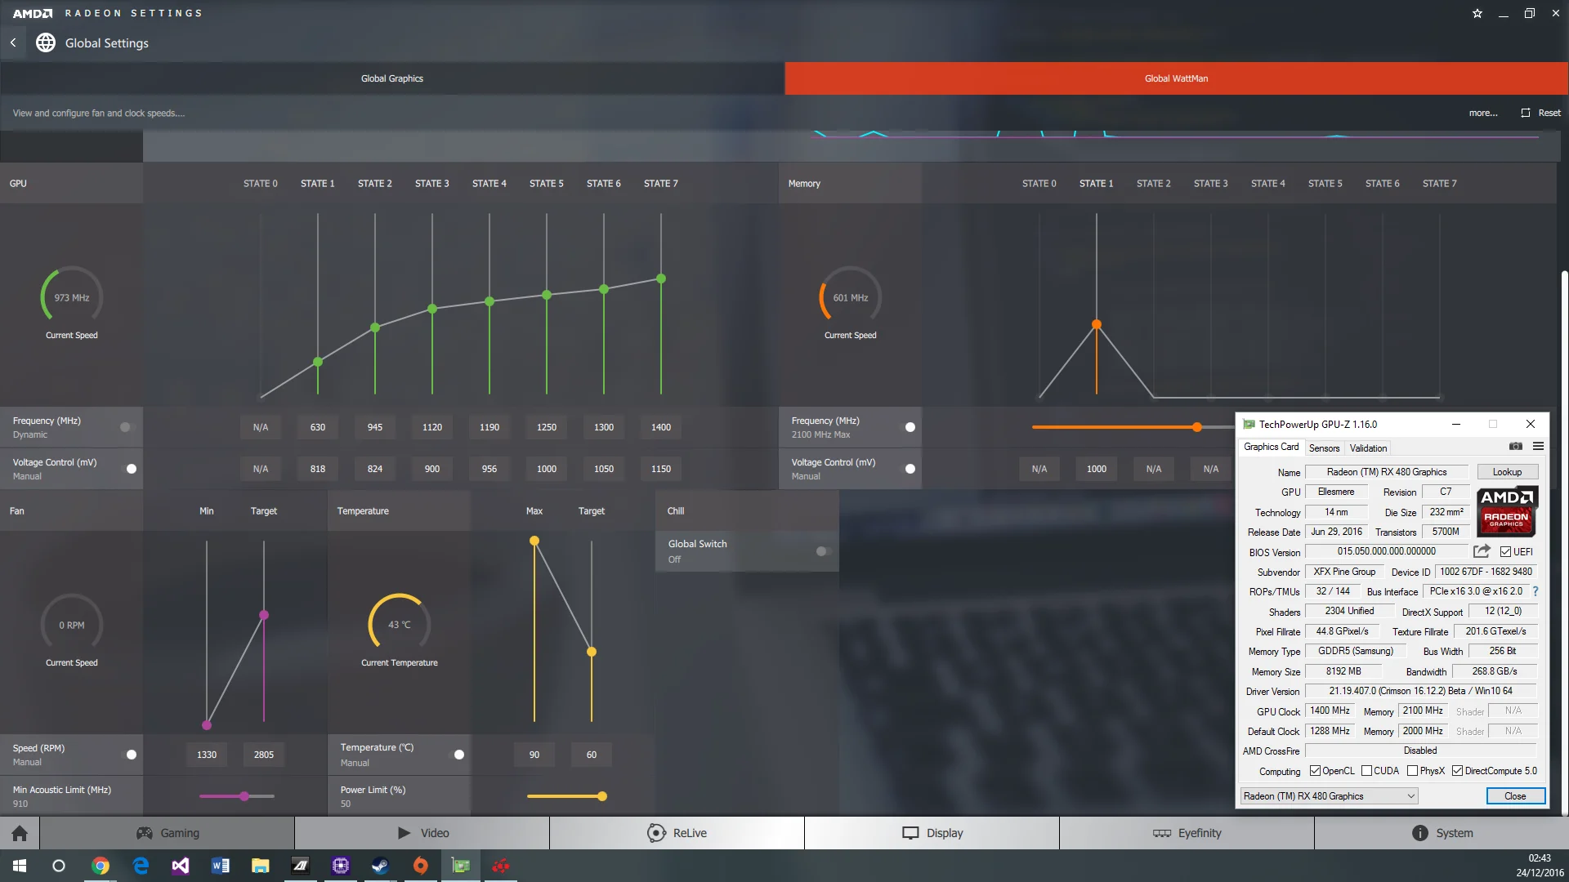Open Validation tab in GPU-Z
This screenshot has height=882, width=1569.
[x=1368, y=448]
